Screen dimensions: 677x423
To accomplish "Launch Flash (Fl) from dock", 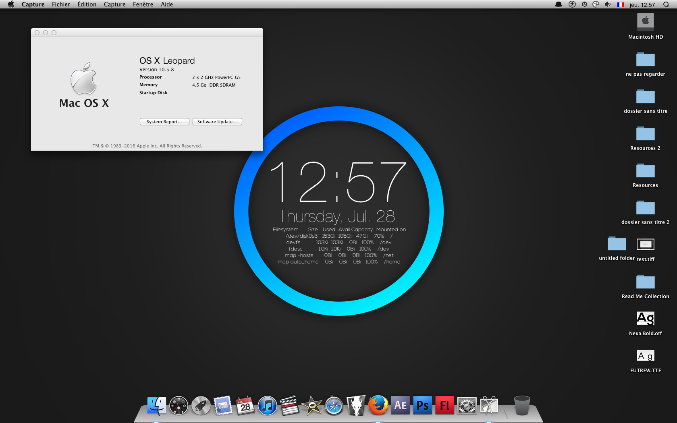I will [x=445, y=406].
